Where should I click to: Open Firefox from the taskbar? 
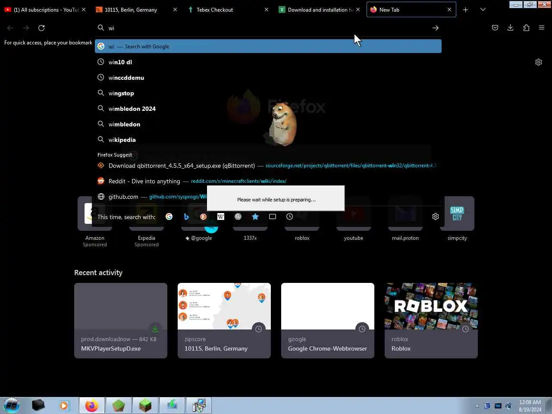(91, 405)
